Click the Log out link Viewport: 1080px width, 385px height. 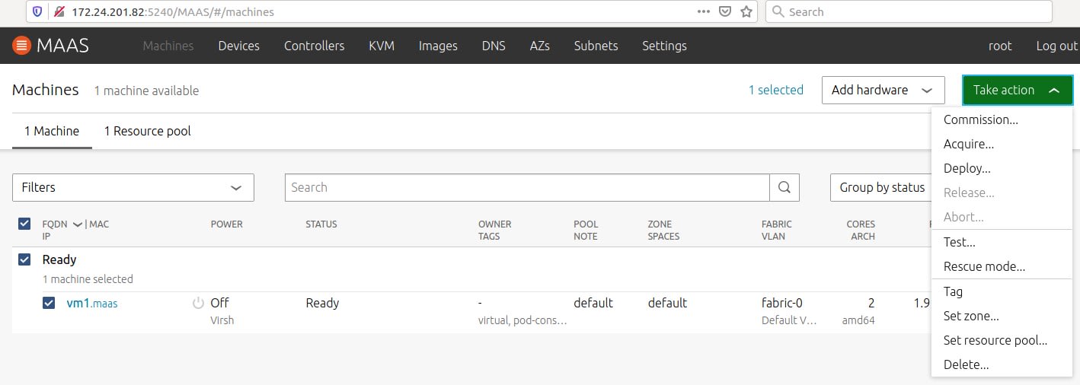point(1057,46)
